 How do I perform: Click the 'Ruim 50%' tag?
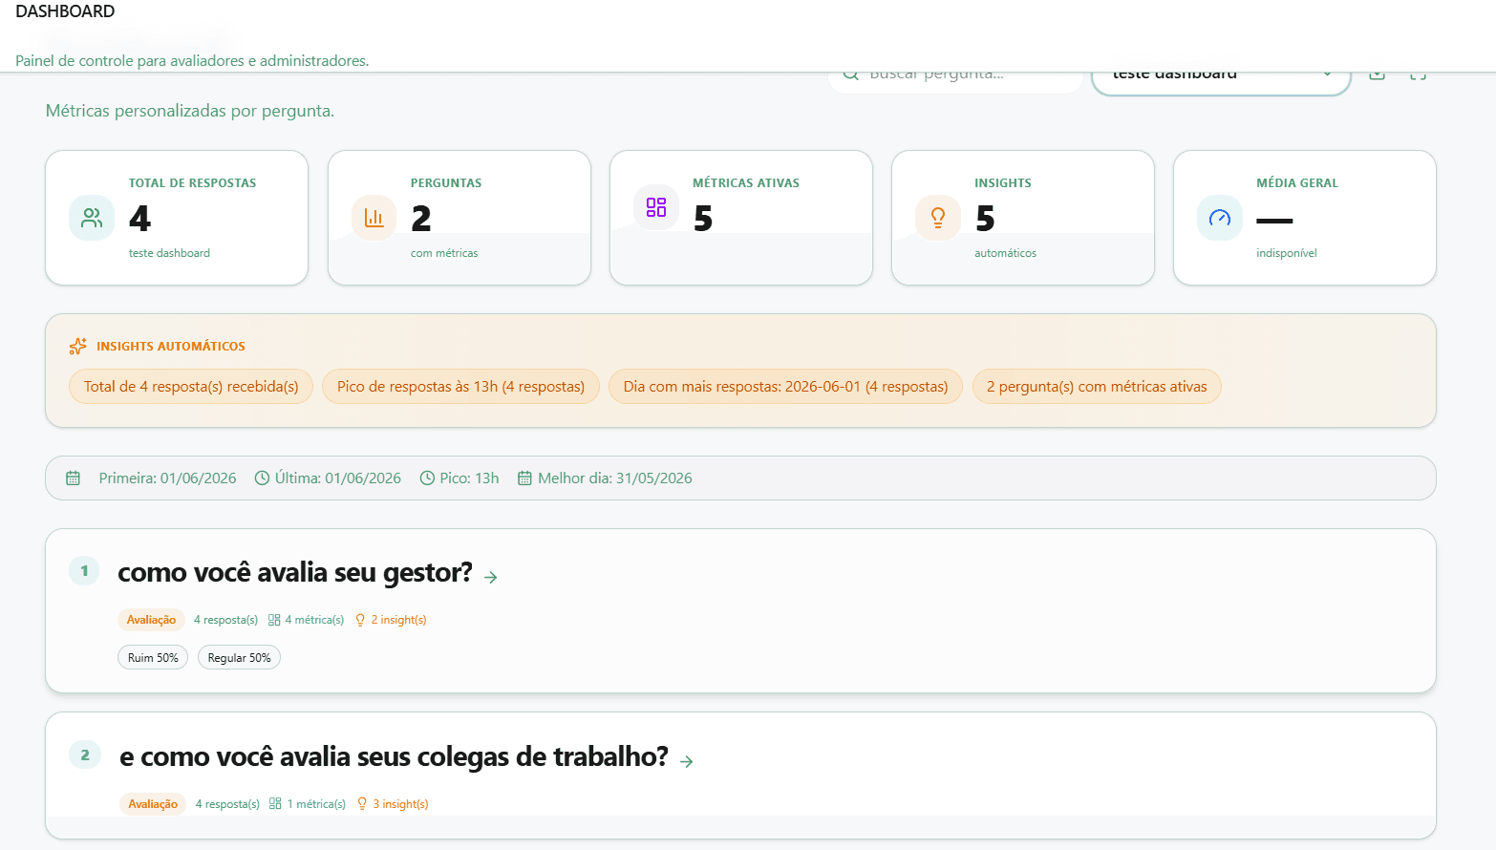tap(153, 657)
